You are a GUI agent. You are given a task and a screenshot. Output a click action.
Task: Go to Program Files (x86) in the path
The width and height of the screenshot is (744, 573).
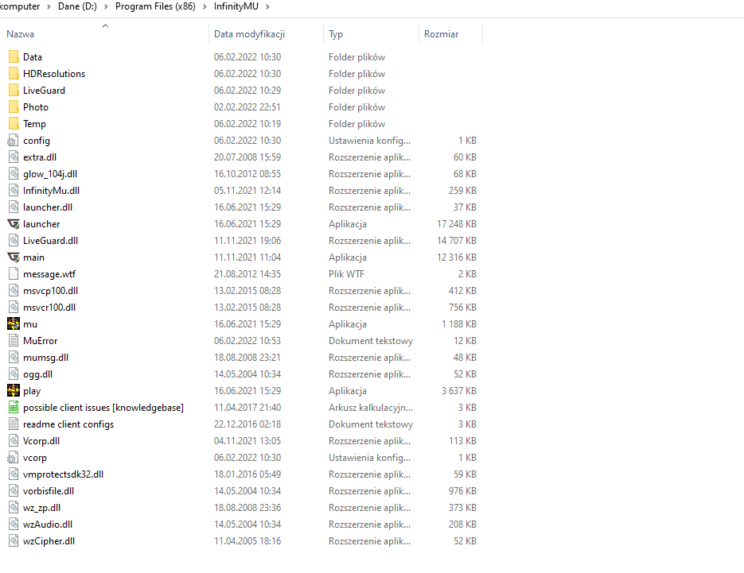(x=155, y=6)
